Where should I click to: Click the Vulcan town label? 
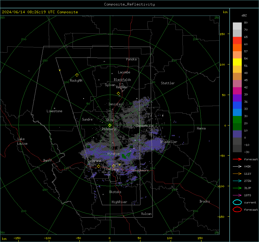[x=146, y=214]
